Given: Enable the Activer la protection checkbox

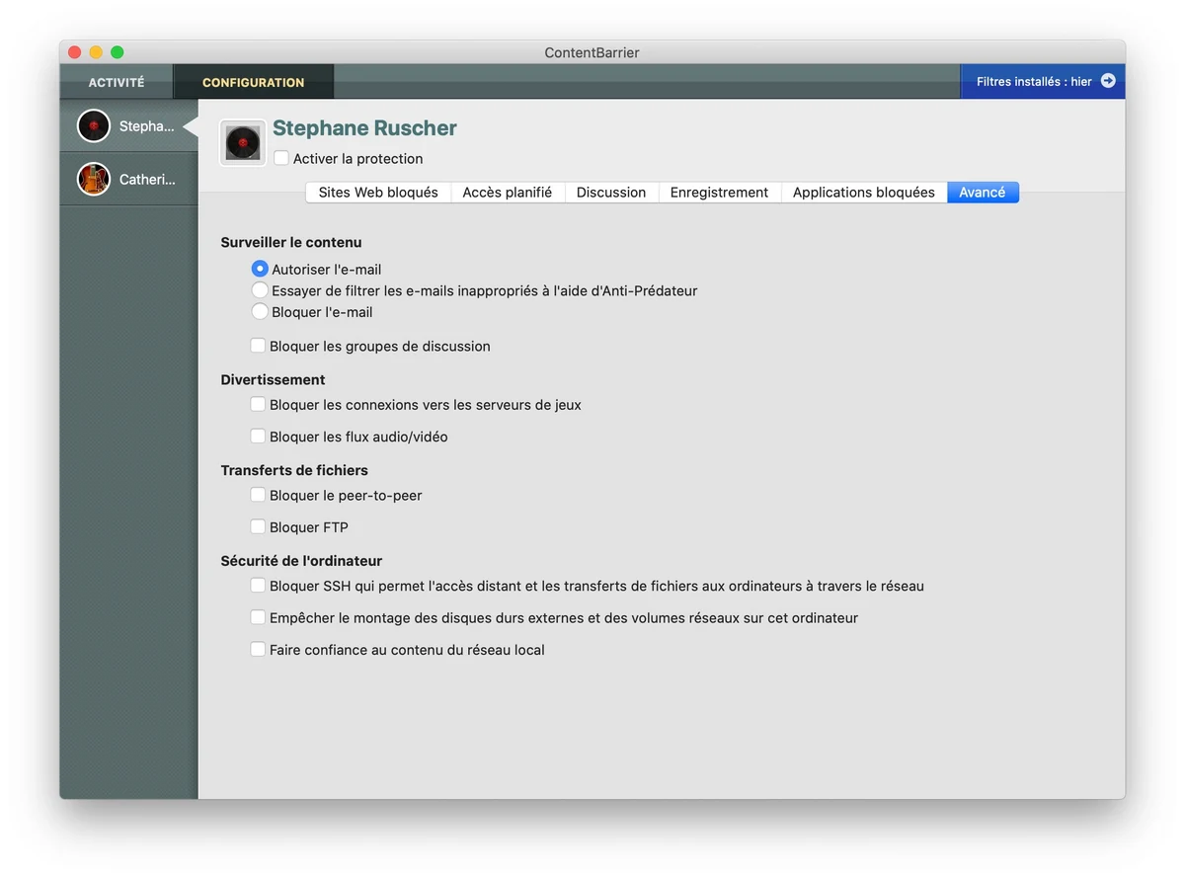Looking at the screenshot, I should pos(281,158).
